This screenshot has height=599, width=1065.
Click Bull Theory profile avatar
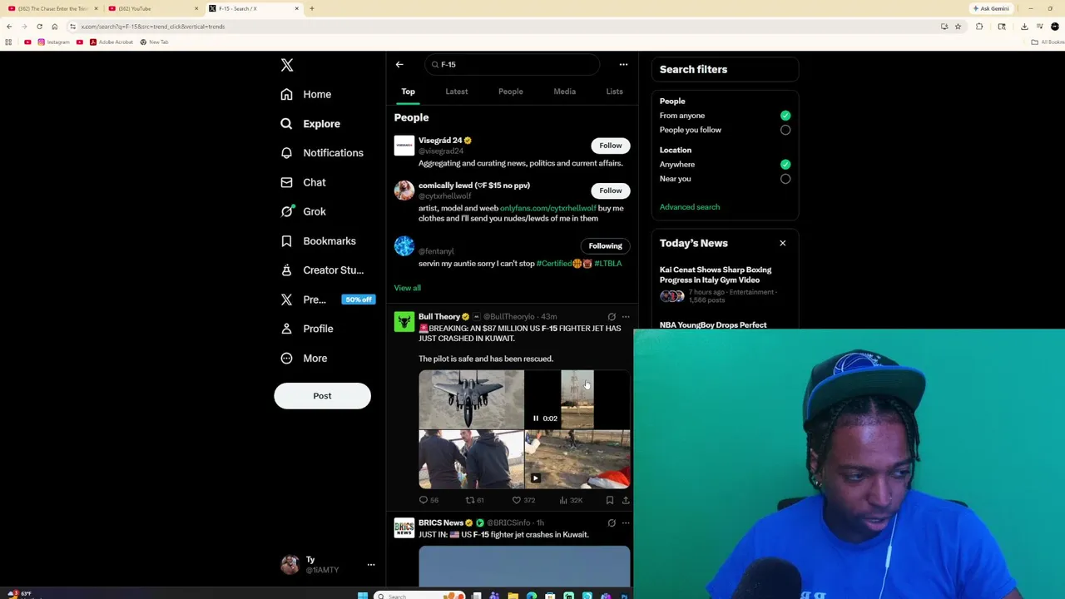(x=404, y=322)
